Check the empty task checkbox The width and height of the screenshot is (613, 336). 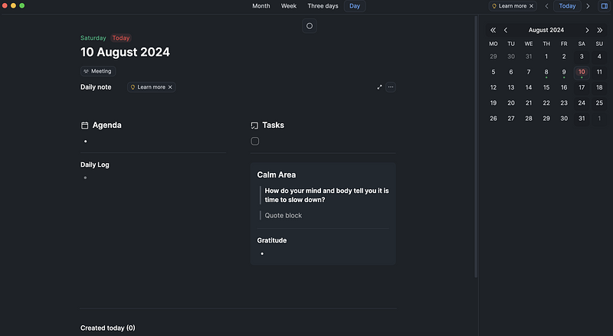pyautogui.click(x=255, y=141)
